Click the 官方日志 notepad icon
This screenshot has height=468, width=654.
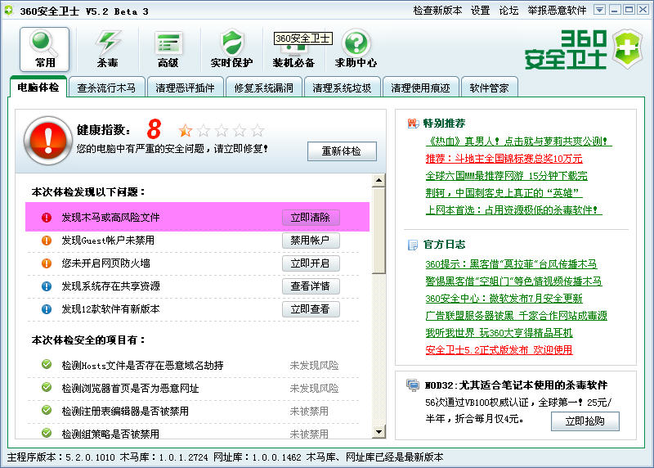pos(413,245)
